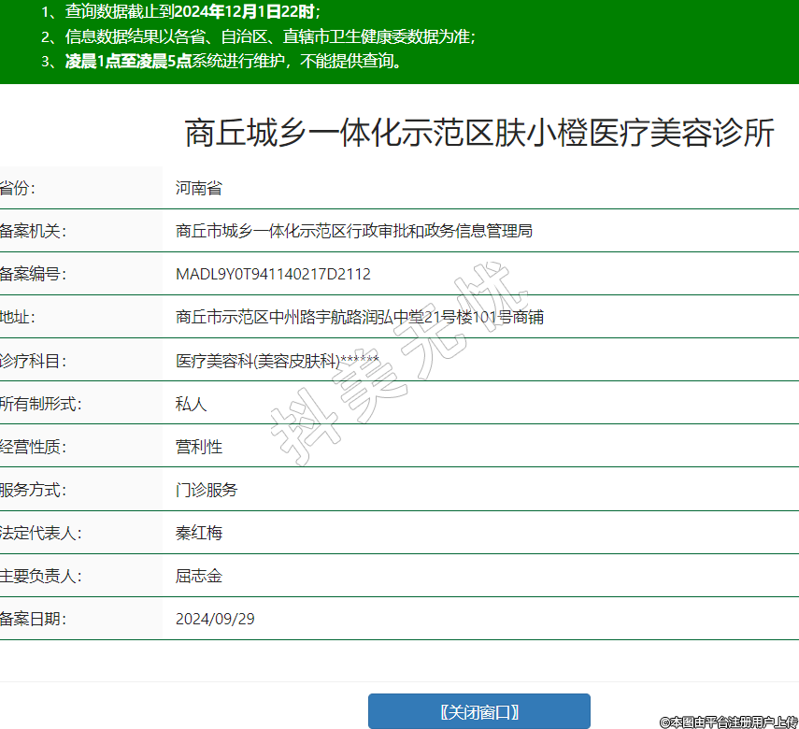The image size is (799, 729).
Task: Click the legal representative name 秦红梅
Action: [198, 533]
